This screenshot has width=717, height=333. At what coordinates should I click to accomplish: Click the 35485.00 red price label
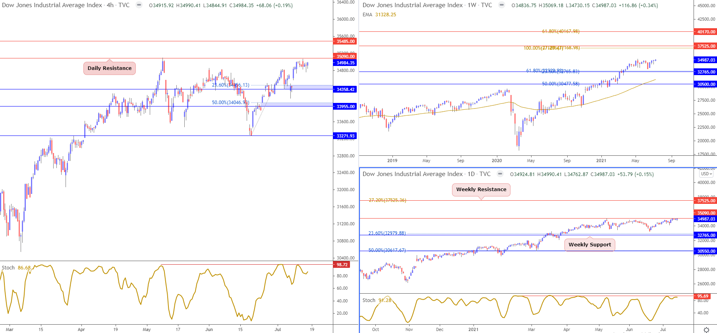coord(345,41)
